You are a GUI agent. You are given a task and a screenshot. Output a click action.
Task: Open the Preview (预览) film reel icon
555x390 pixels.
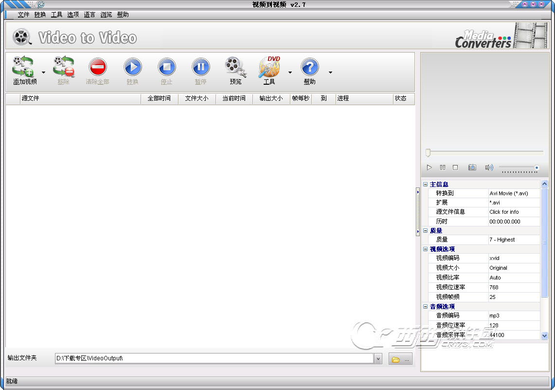235,67
